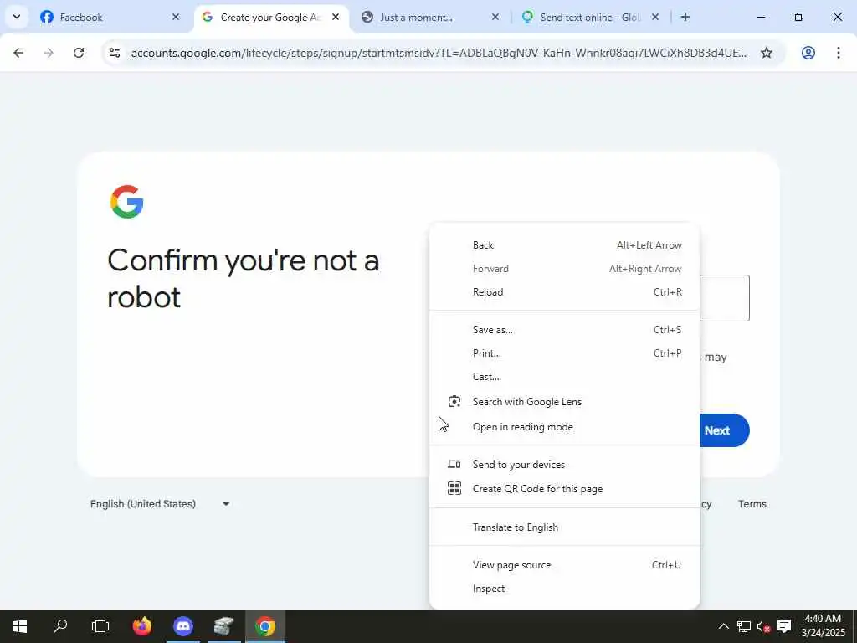
Task: Click the network icon in system tray
Action: click(744, 626)
